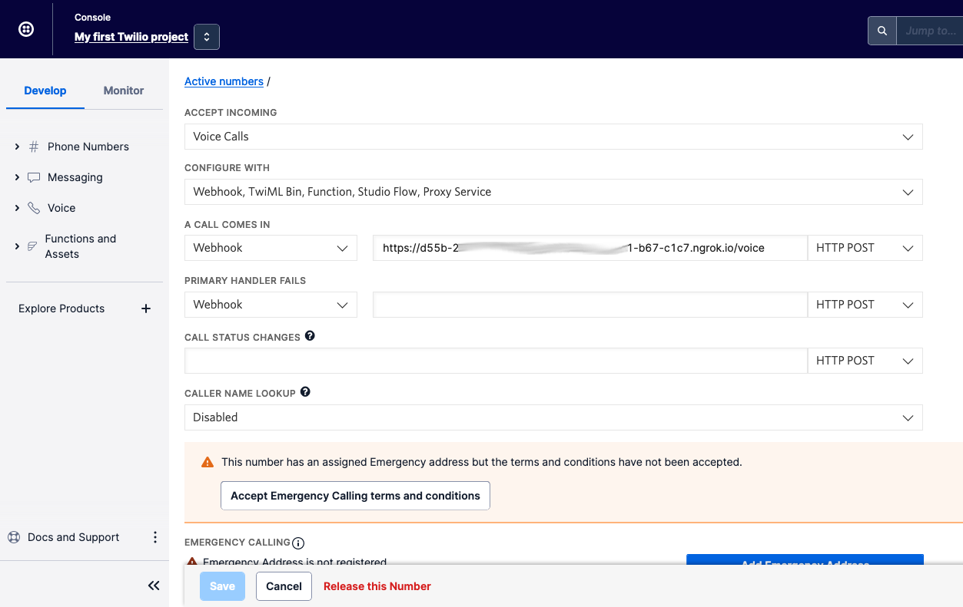Open A Call Comes In HTTP POST dropdown
This screenshot has width=963, height=607.
865,248
